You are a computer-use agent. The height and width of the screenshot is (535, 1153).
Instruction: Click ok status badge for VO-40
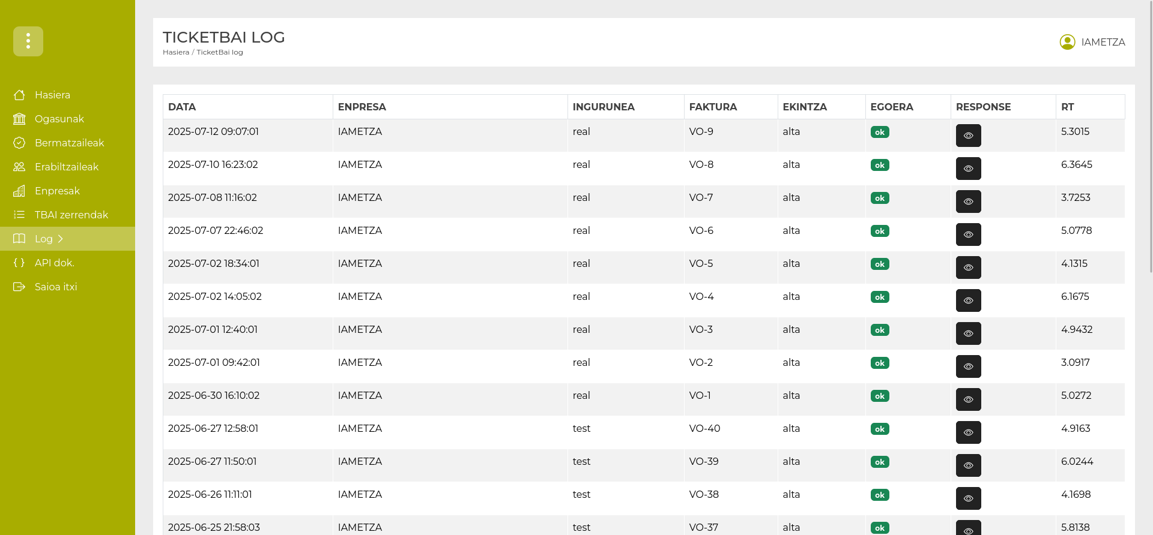880,429
